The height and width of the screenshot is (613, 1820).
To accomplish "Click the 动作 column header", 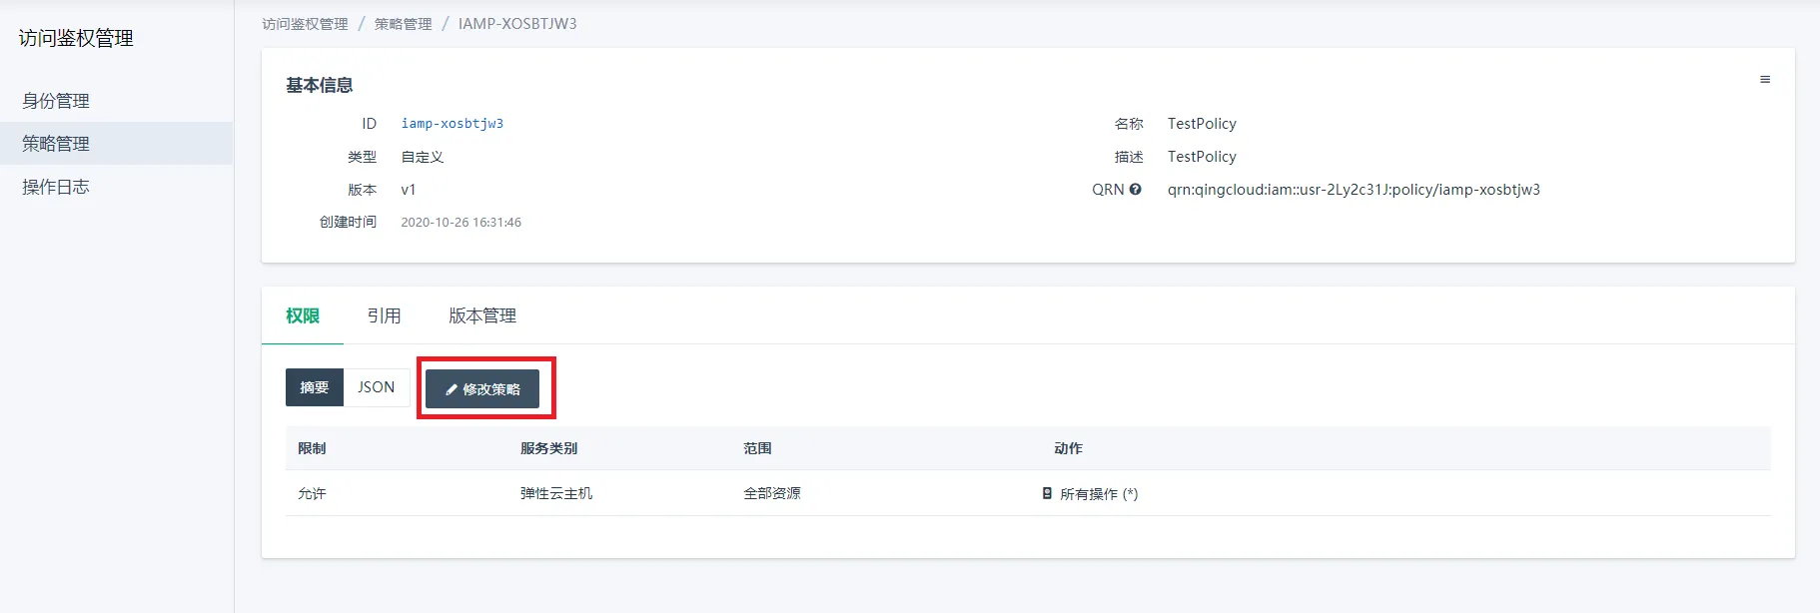I will point(1068,448).
